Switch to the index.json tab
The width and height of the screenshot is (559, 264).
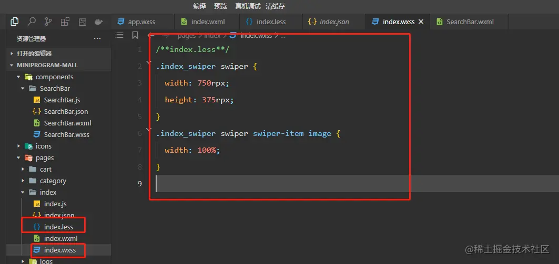click(334, 22)
